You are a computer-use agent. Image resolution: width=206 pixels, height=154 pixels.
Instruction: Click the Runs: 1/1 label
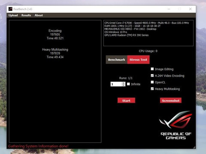click(126, 78)
